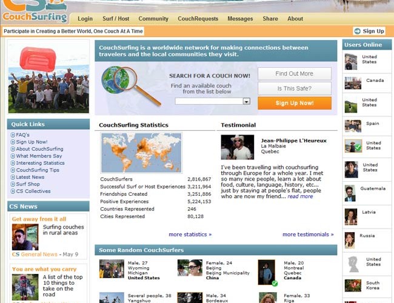Screen dimensions: 394x303
Task: Follow the more statistics link
Action: click(190, 235)
